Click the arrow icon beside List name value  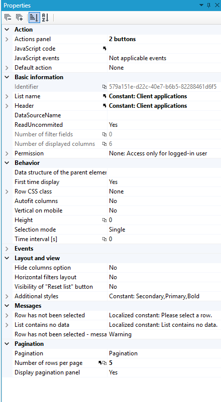(x=104, y=96)
